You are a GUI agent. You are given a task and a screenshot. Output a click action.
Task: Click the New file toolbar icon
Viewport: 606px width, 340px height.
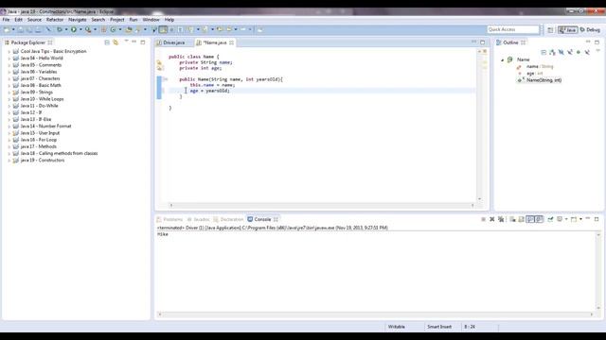(7, 29)
